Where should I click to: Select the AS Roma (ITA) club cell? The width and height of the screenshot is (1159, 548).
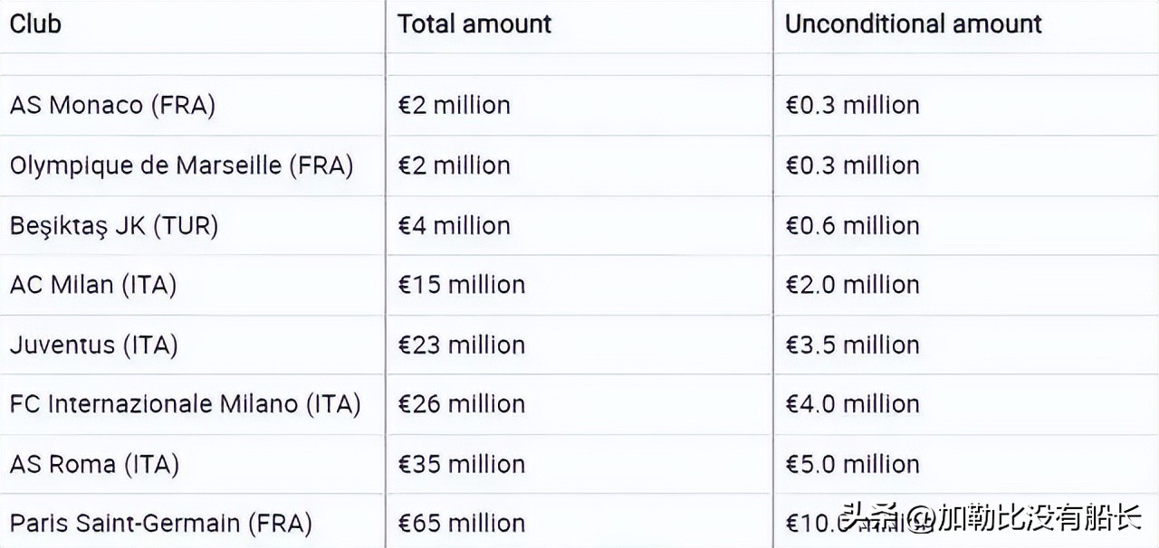tap(94, 464)
